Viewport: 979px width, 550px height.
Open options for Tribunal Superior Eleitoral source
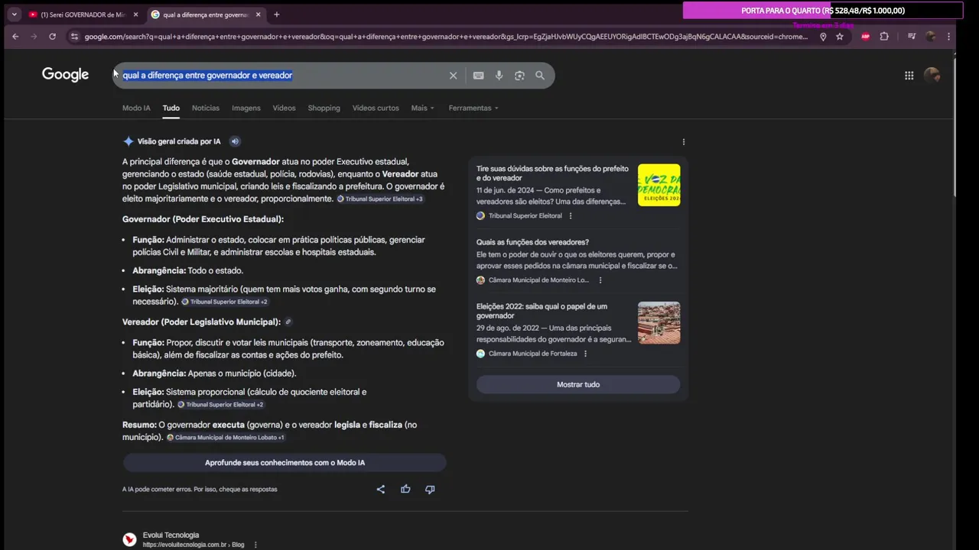pyautogui.click(x=570, y=216)
